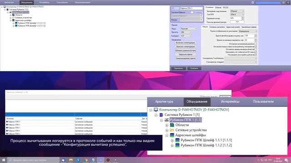Switch to Архитектура tab in the top bar
Screen dimensions: 291x163
[x=9, y=2]
